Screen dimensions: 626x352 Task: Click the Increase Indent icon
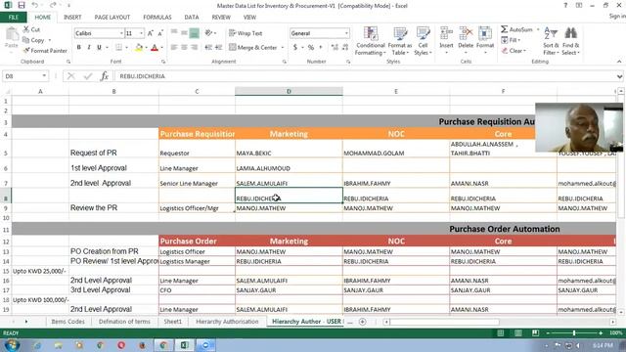pyautogui.click(x=218, y=48)
